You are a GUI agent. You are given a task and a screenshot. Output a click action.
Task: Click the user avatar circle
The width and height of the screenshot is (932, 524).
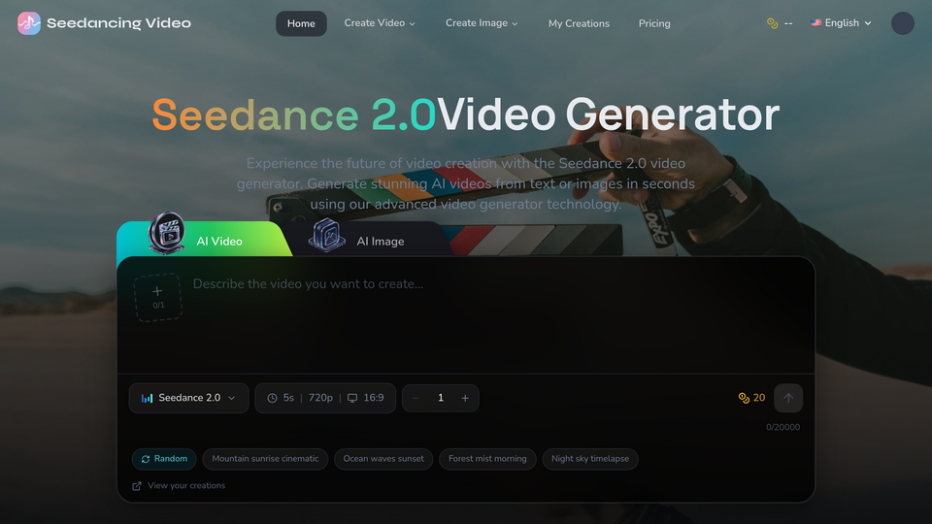coord(902,23)
